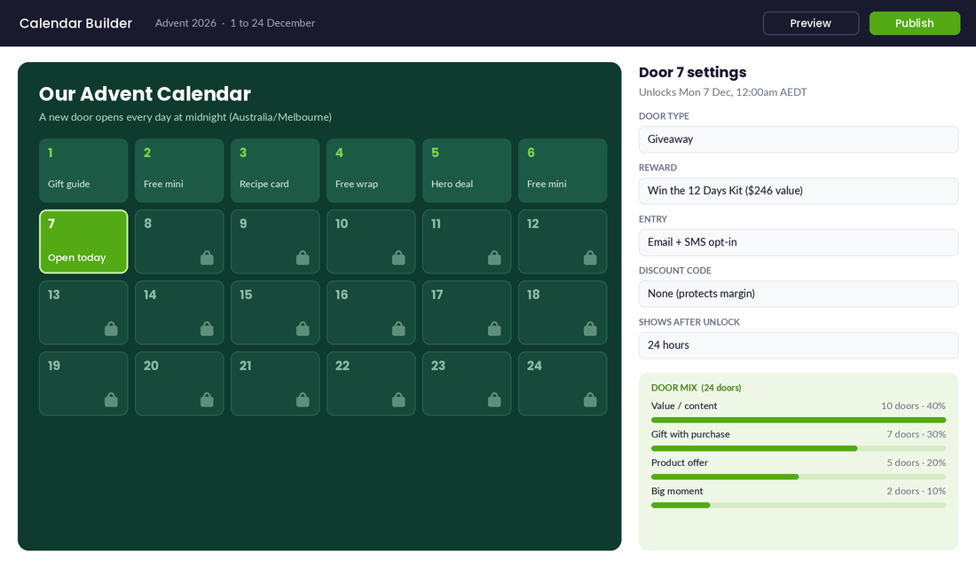This screenshot has width=976, height=568.
Task: Click the Value / content progress bar
Action: (x=799, y=420)
